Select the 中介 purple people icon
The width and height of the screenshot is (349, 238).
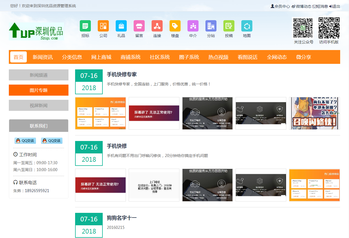pyautogui.click(x=193, y=26)
